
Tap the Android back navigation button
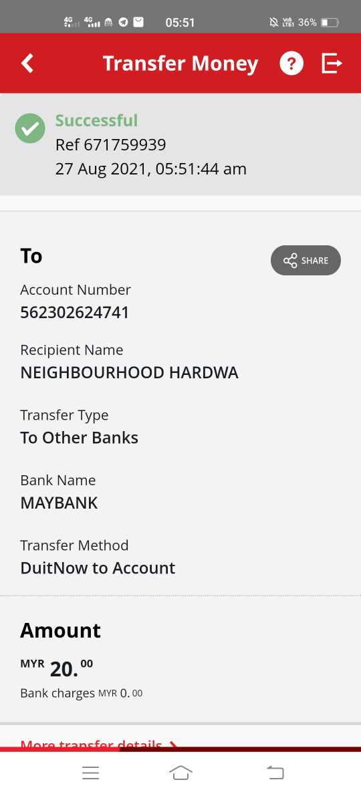(x=275, y=772)
